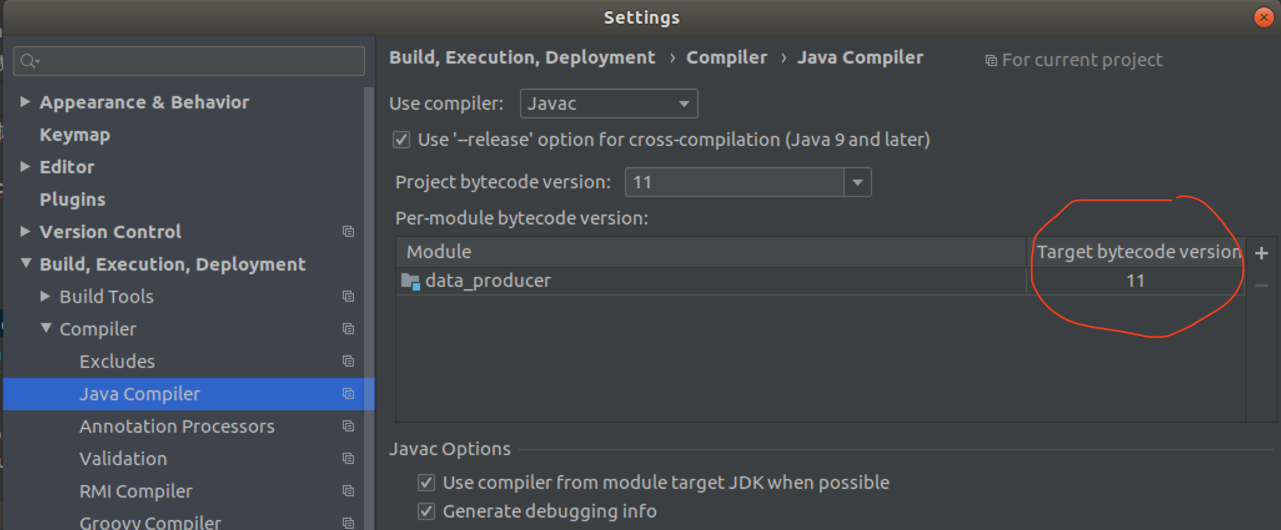Disable Use compiler from module target JDK
This screenshot has height=530, width=1281.
[x=426, y=483]
